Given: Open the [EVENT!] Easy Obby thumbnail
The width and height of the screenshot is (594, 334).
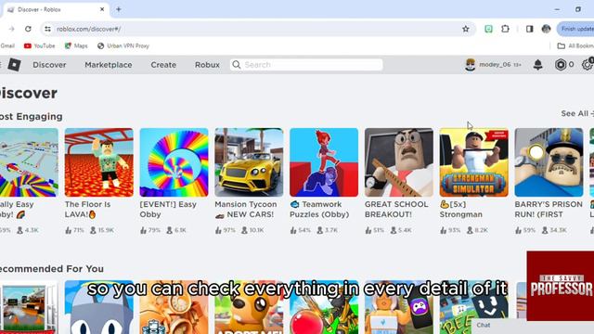Looking at the screenshot, I should click(174, 162).
